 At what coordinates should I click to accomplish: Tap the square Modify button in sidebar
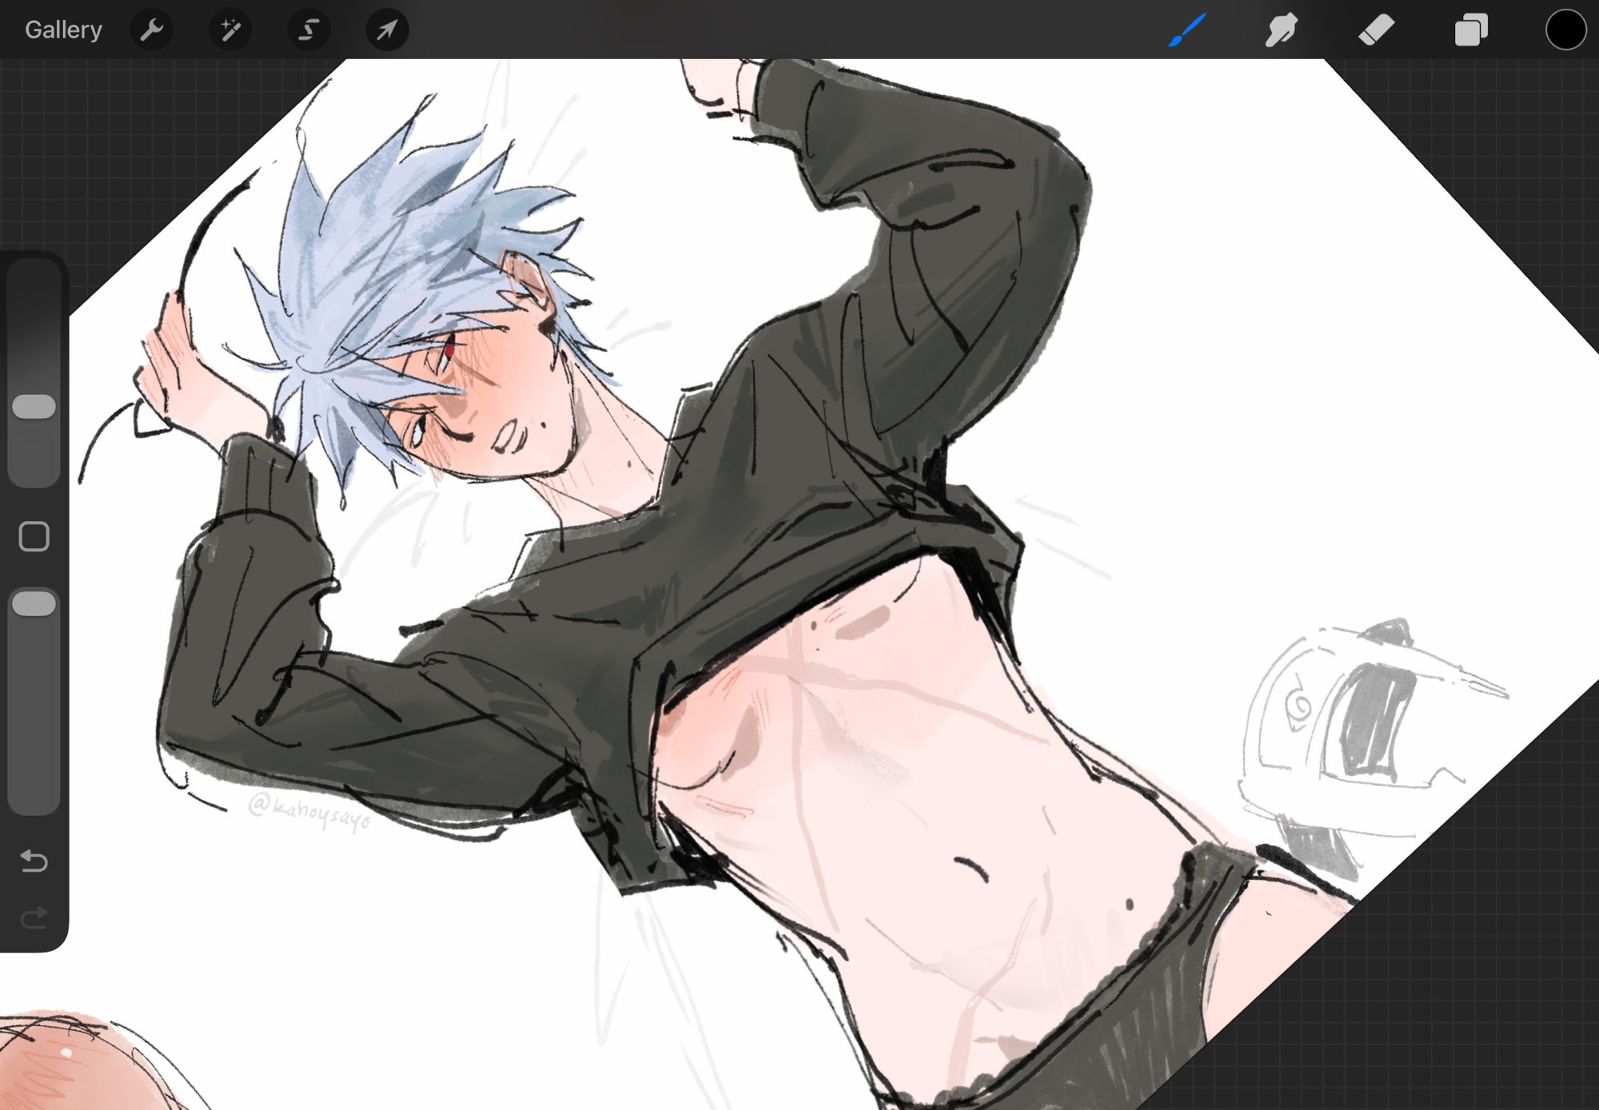(34, 537)
